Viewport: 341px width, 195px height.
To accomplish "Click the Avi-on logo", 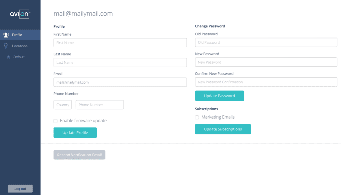I will coord(20,14).
